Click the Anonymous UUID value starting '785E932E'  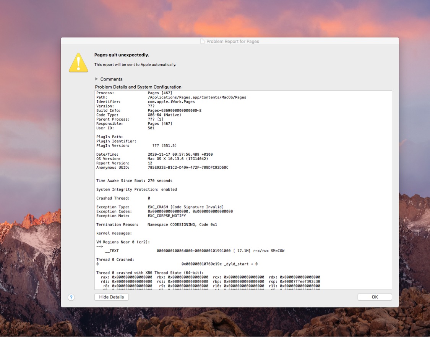[x=188, y=168]
